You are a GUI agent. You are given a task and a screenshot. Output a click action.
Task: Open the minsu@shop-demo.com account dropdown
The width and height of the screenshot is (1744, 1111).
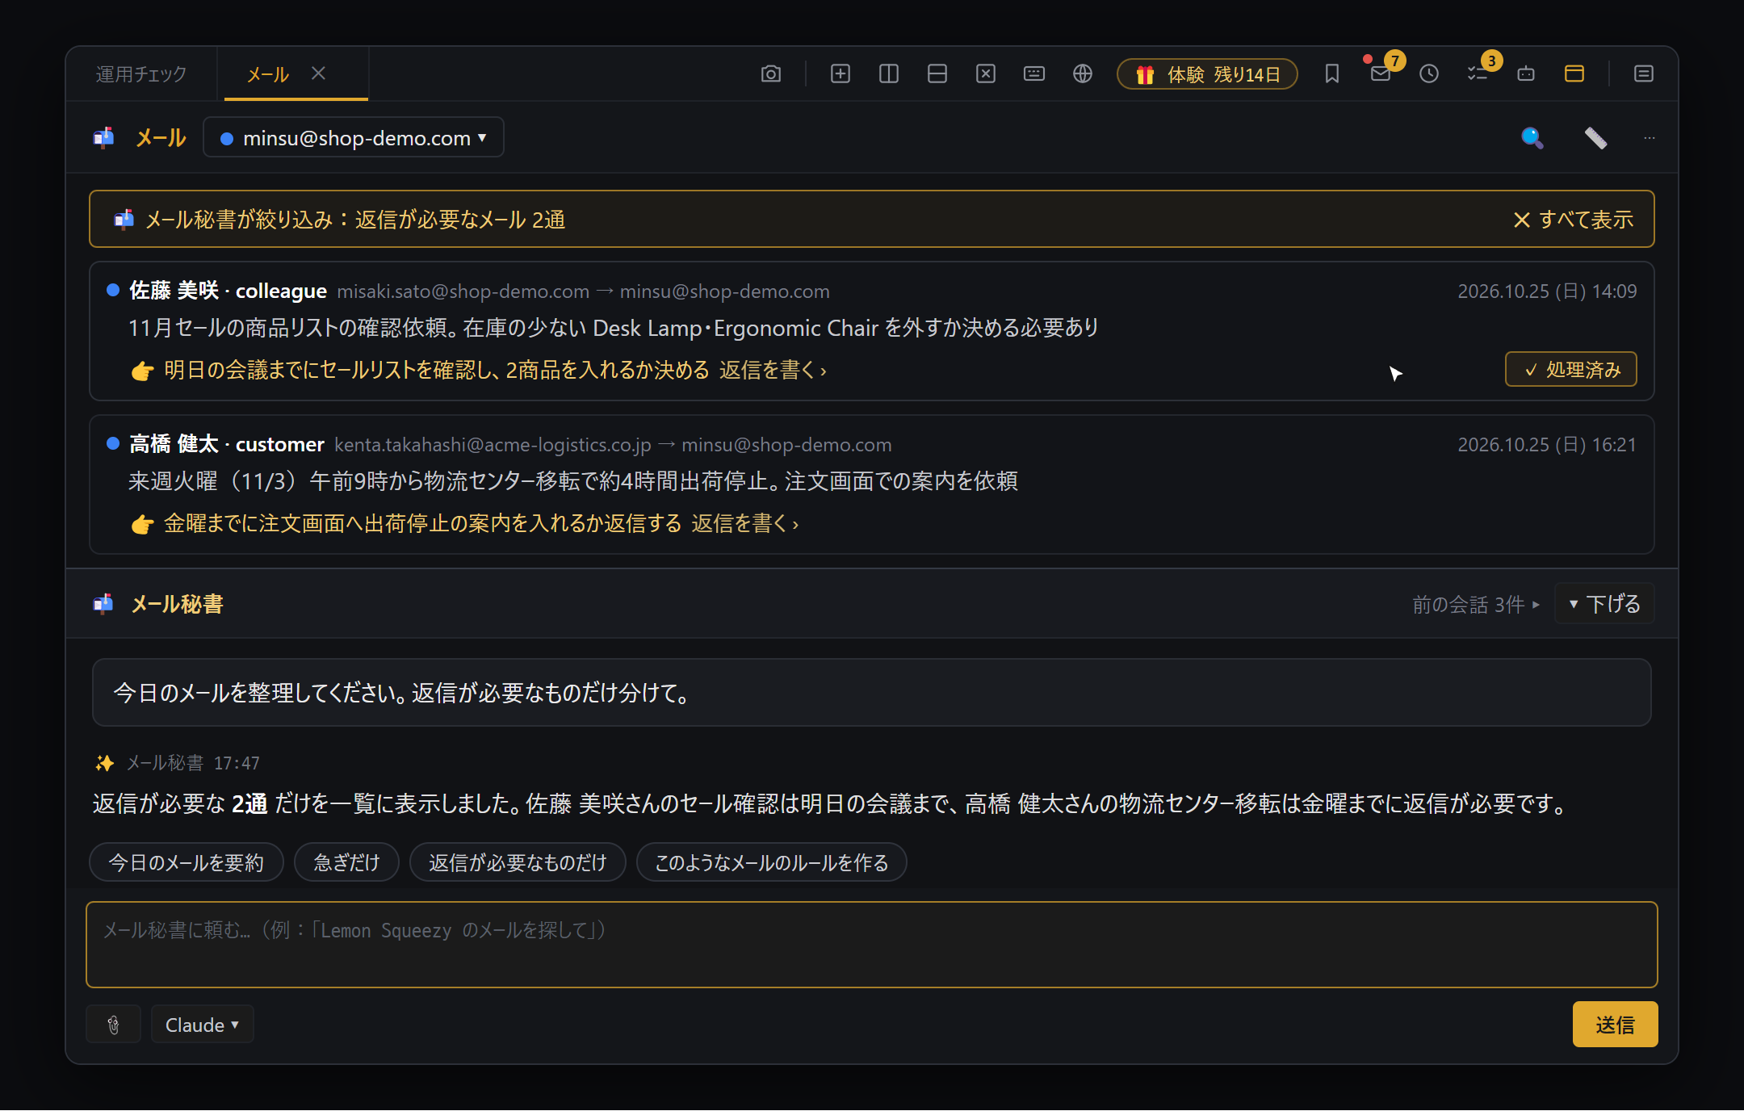354,137
